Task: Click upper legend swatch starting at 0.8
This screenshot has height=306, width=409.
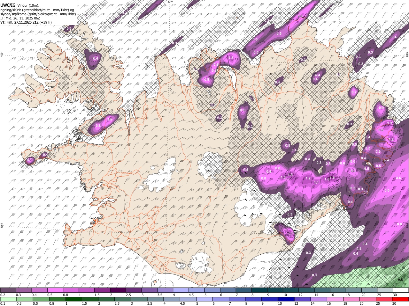Action: [71, 290]
